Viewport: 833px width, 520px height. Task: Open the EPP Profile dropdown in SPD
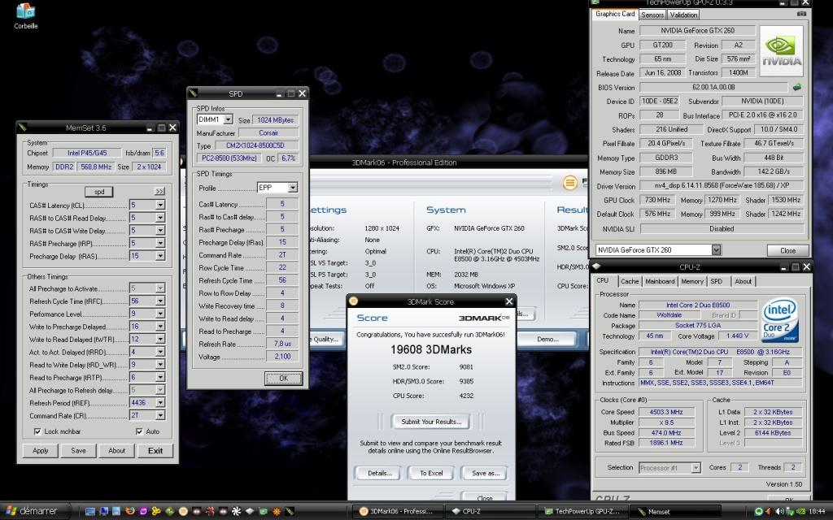[x=292, y=188]
